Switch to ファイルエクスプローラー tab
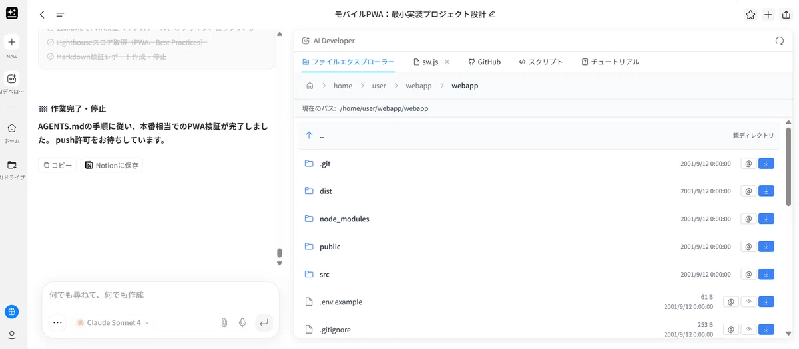Screen dimensions: 799x349 [x=349, y=62]
